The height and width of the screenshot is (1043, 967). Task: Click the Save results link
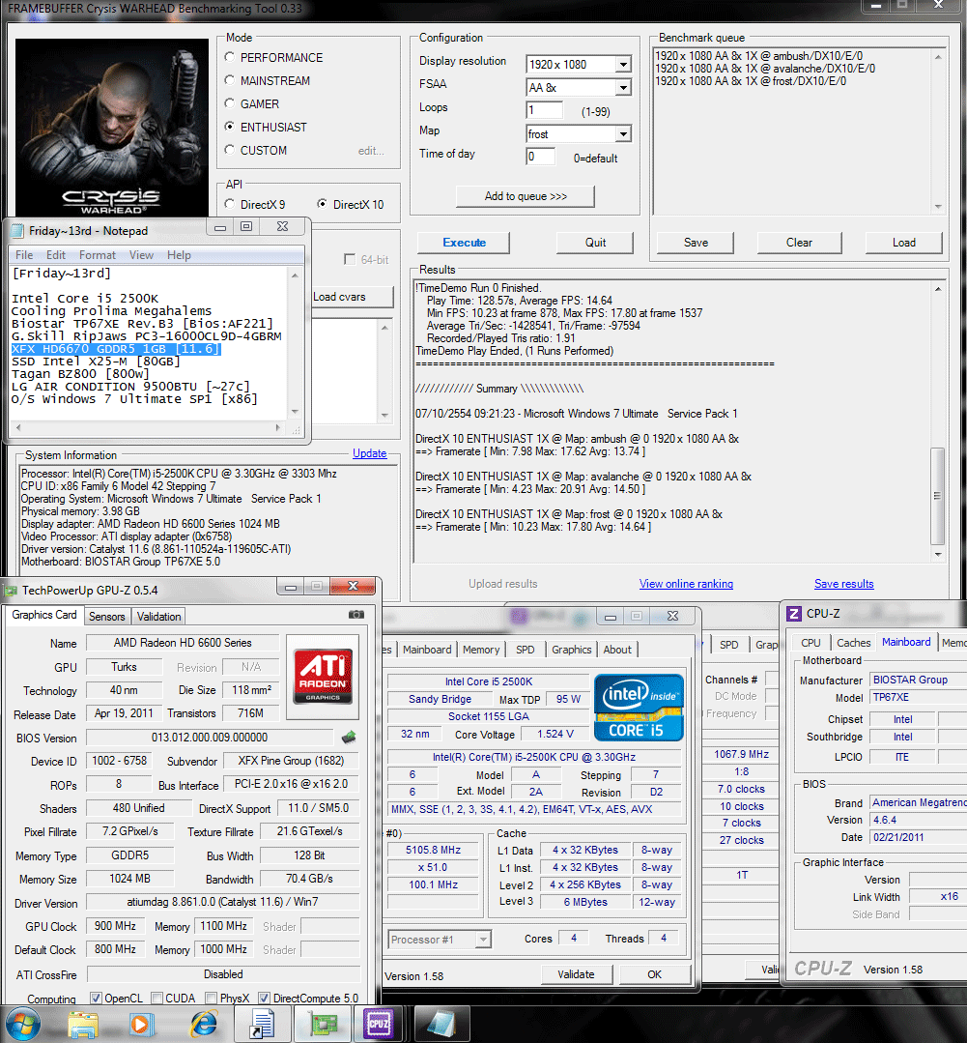844,583
